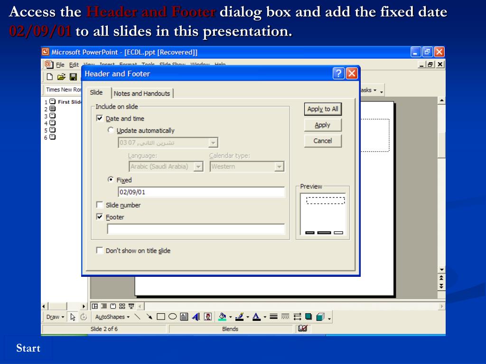
Task: Click the Save floppy disk icon
Action: coord(73,77)
